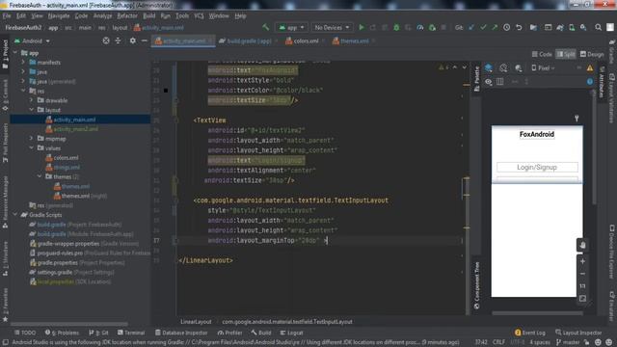Toggle the Project tool window tab
Viewport: 617px width, 347px height.
click(x=5, y=55)
